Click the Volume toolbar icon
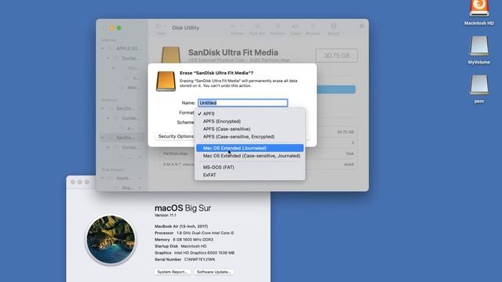The image size is (502, 282). (x=237, y=29)
